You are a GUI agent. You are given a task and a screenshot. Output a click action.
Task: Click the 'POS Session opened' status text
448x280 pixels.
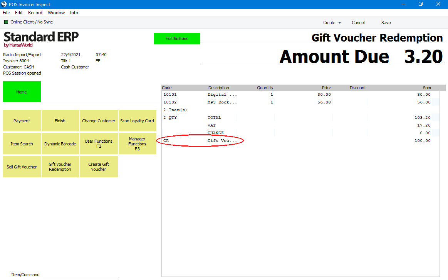(22, 73)
